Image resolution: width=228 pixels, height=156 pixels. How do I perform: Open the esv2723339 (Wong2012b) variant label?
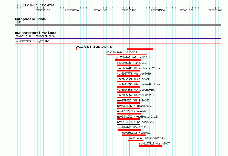coord(32,41)
